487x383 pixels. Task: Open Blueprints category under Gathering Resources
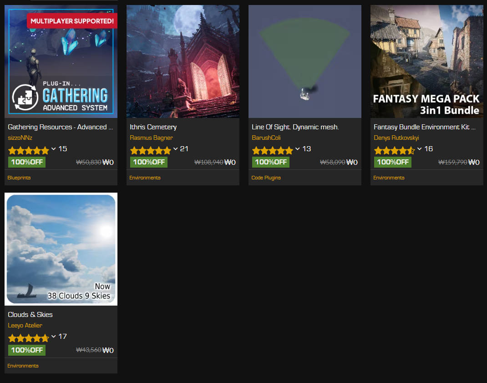point(19,178)
